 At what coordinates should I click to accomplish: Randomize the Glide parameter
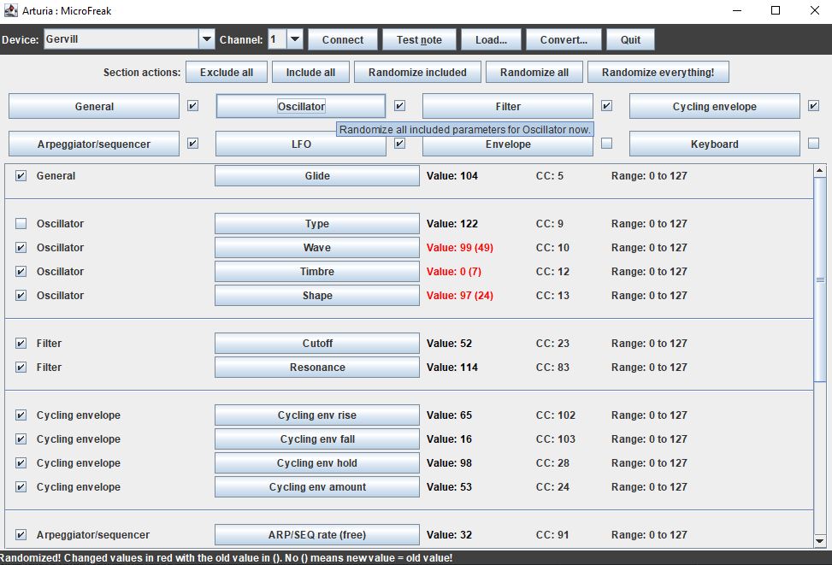[x=316, y=176]
